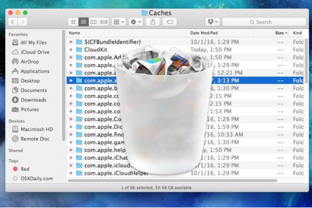The height and width of the screenshot is (208, 312).
Task: Select the OSXDaily.com tag
Action: [x=33, y=178]
